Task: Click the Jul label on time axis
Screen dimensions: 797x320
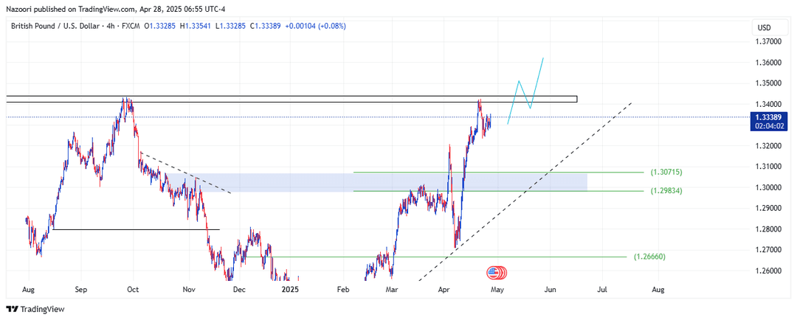Action: point(603,290)
